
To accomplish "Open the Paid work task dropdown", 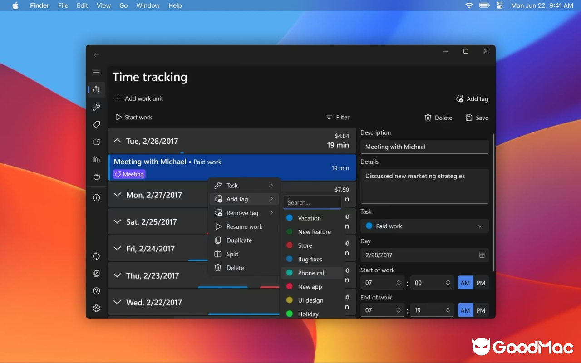I will tap(424, 226).
